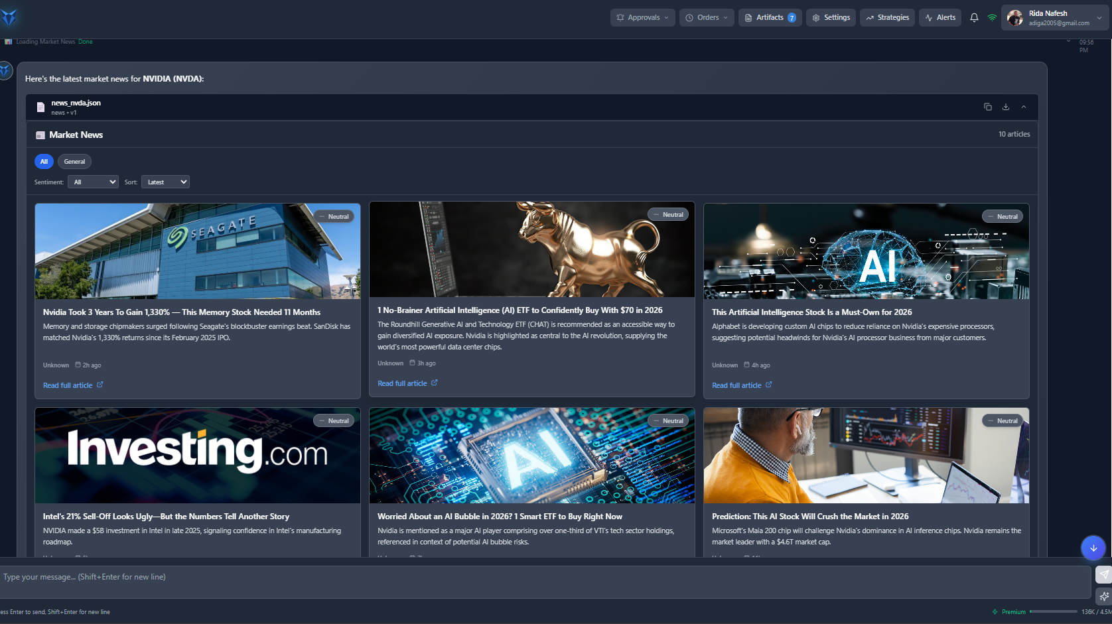Open the Sentiment dropdown
This screenshot has width=1112, height=624.
coord(93,182)
